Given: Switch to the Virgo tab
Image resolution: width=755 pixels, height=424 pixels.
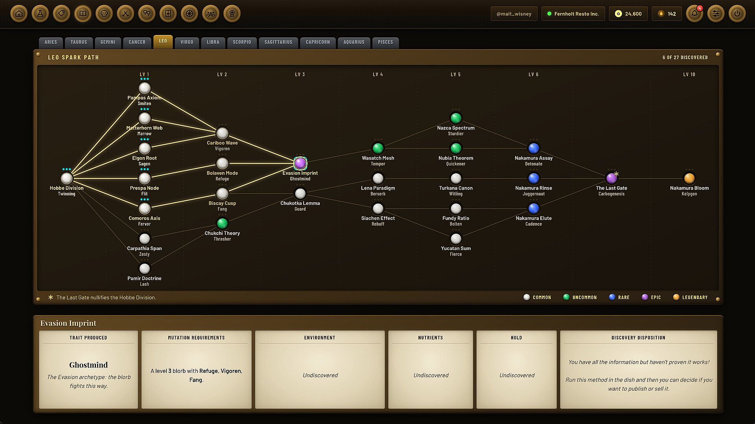Looking at the screenshot, I should (187, 42).
